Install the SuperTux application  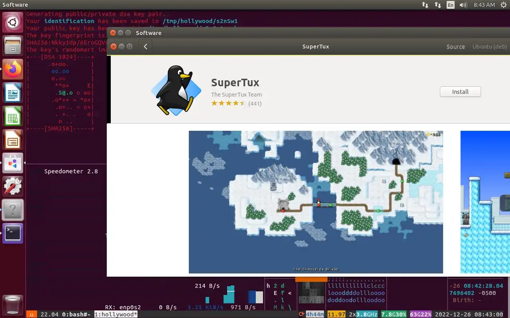click(x=460, y=92)
